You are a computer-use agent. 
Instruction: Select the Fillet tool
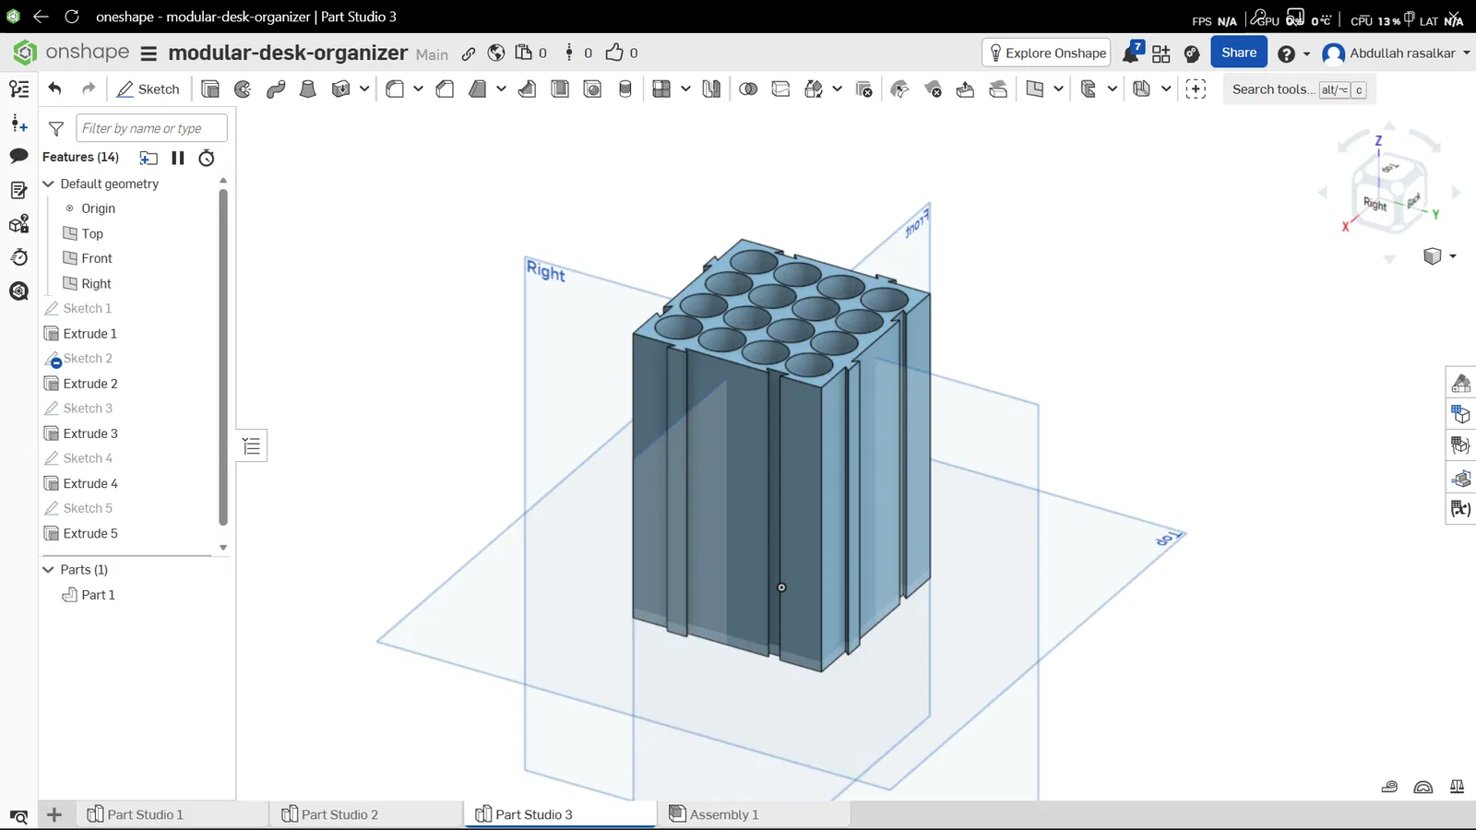click(x=395, y=89)
